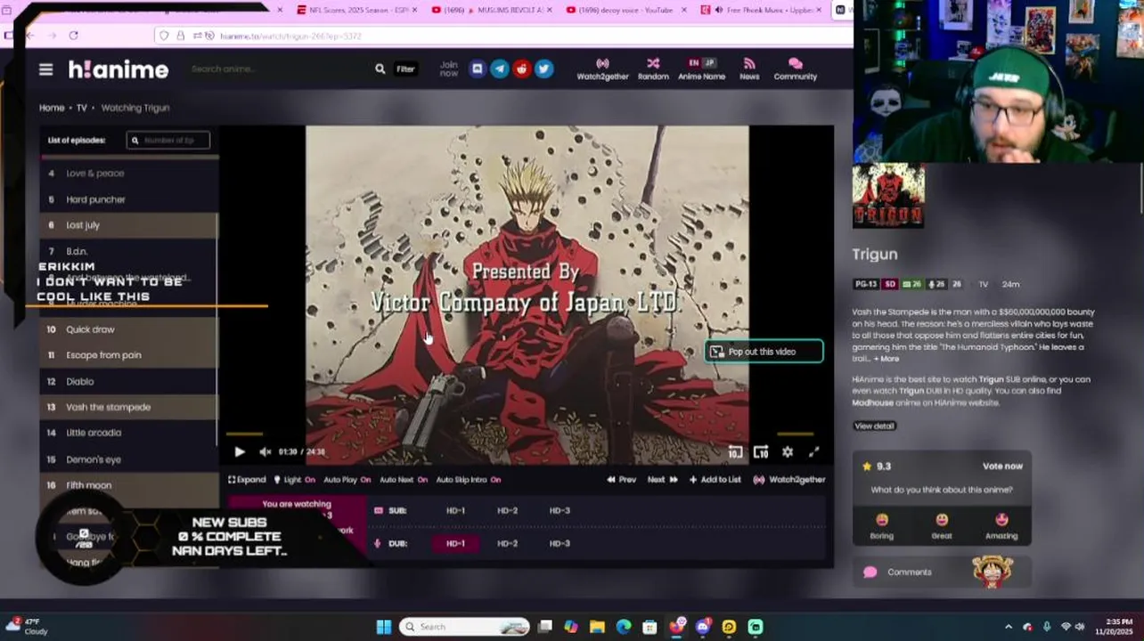Select episode 14 Little arcadia
1144x641 pixels.
tap(129, 433)
